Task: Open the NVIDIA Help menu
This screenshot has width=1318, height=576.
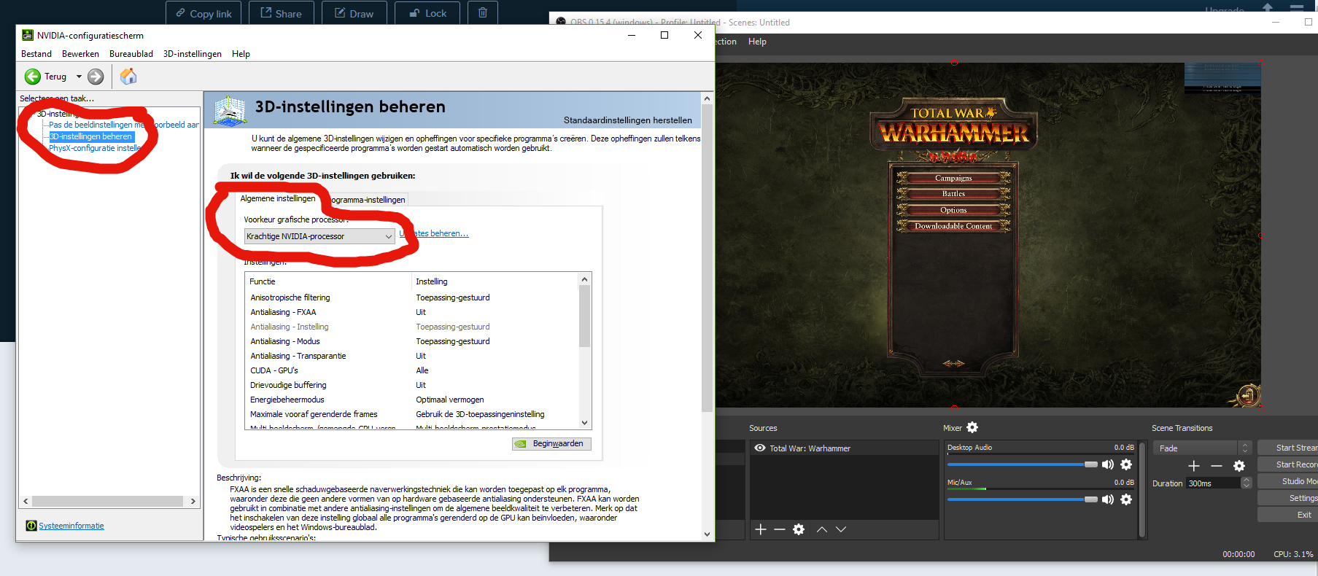Action: pyautogui.click(x=241, y=54)
